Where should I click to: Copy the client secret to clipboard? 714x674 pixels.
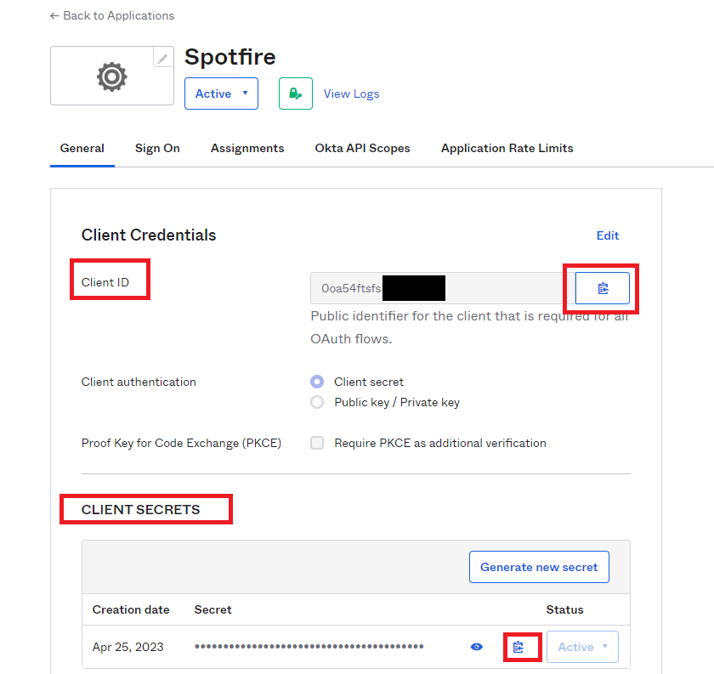[x=518, y=647]
